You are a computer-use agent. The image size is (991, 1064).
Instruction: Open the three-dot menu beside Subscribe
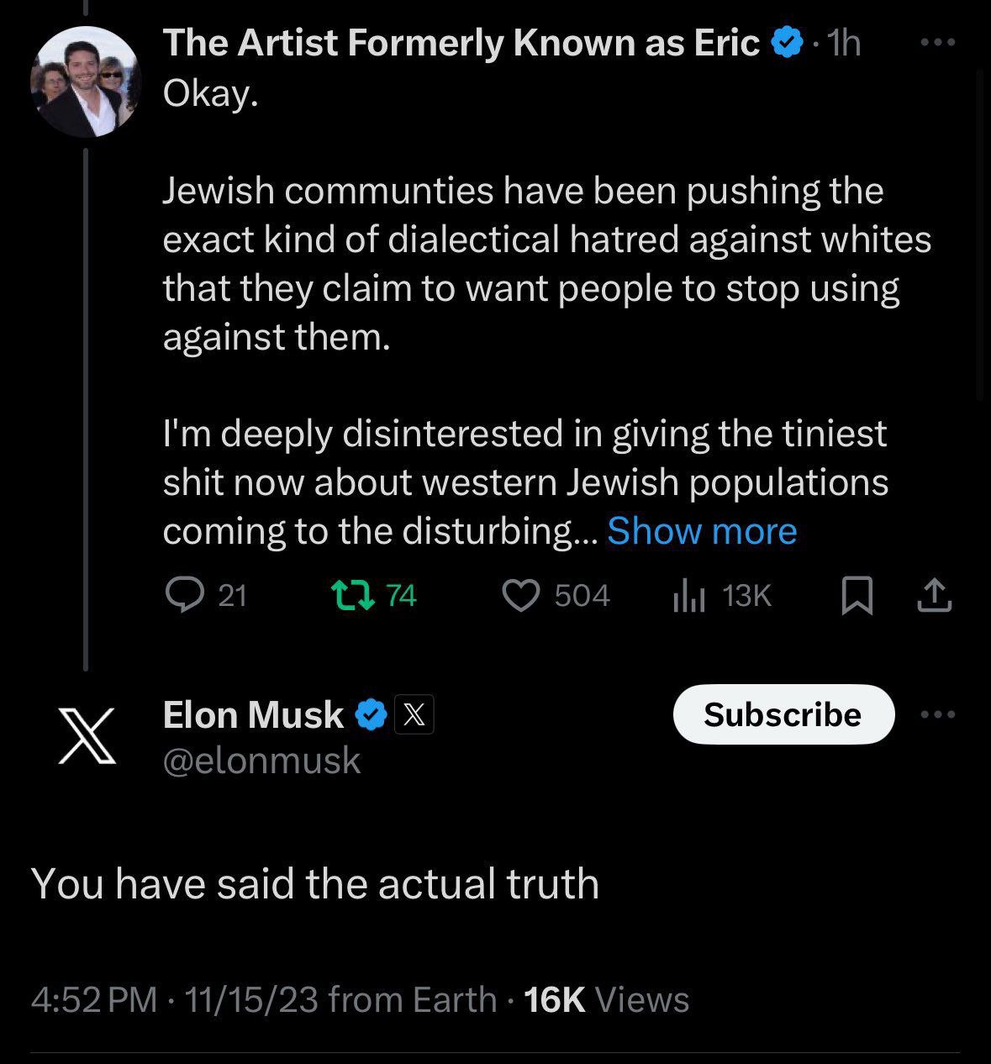pos(938,714)
